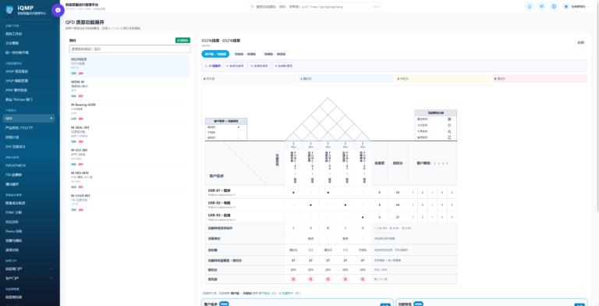Click the square icon in the roof legend
The width and height of the screenshot is (599, 306).
pos(449,137)
